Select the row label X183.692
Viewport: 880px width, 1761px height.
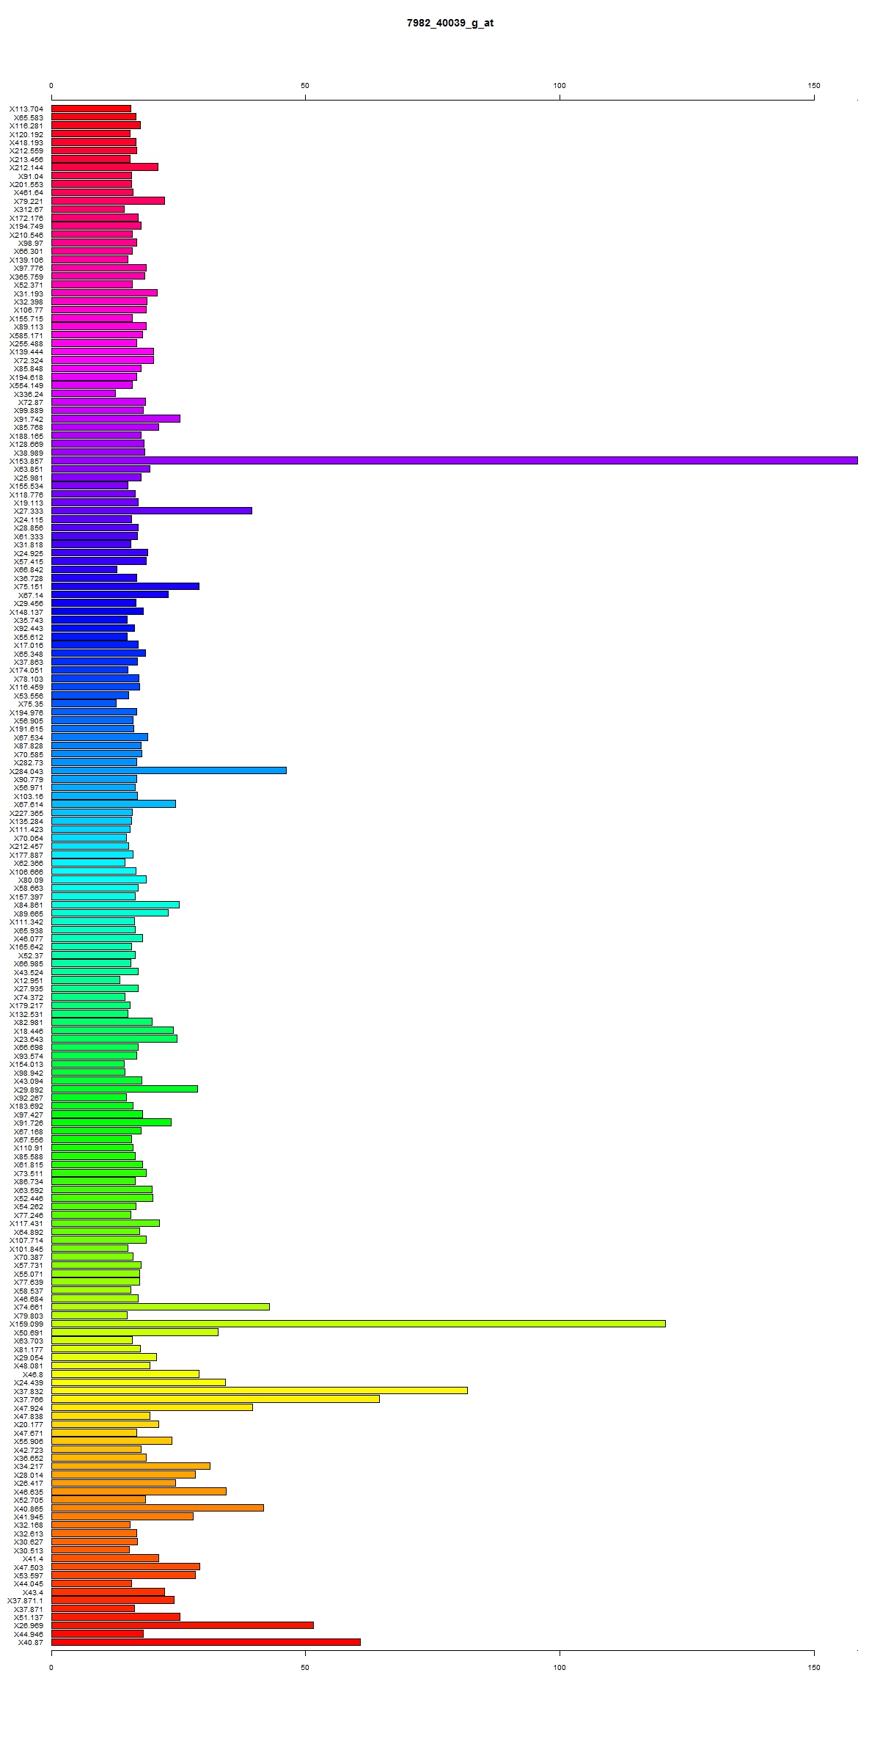click(26, 1106)
